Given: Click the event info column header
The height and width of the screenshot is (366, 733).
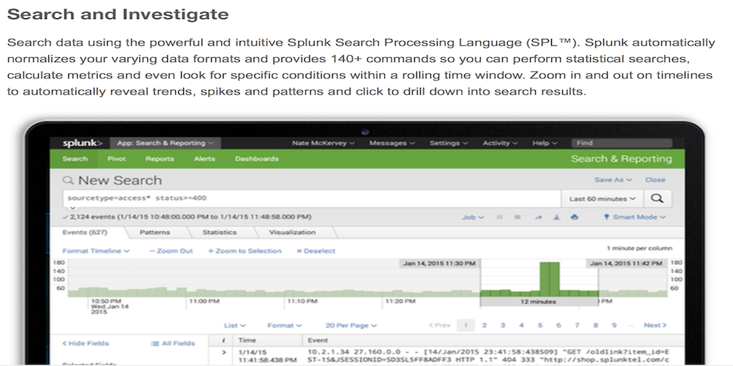Looking at the screenshot, I should (x=224, y=340).
